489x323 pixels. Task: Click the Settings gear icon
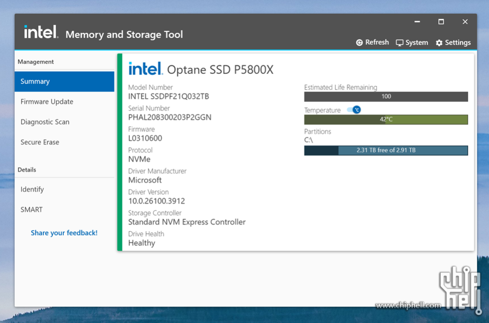point(439,43)
